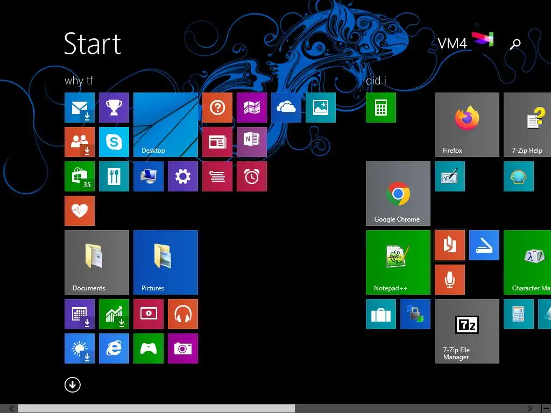Image resolution: width=551 pixels, height=413 pixels.
Task: Click the scrollbar left arrow
Action: point(11,409)
